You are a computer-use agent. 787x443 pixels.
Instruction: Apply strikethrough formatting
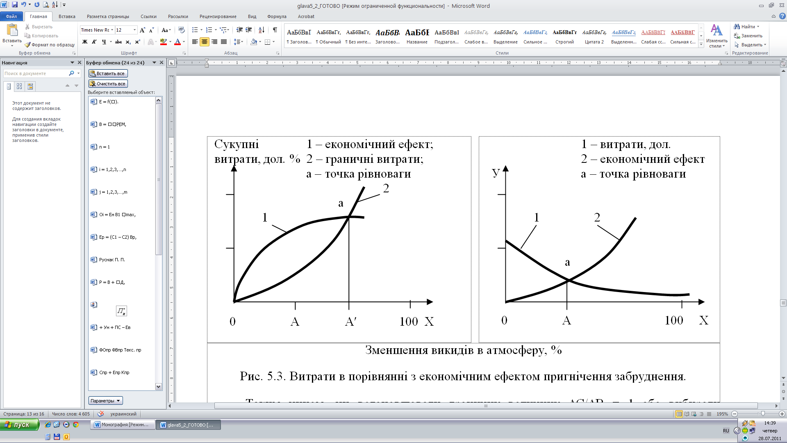pos(118,42)
